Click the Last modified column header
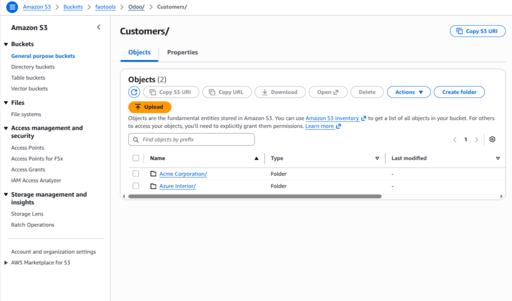 click(x=409, y=158)
